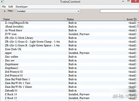
Task: Open the Developer menu
Action: point(22,7)
